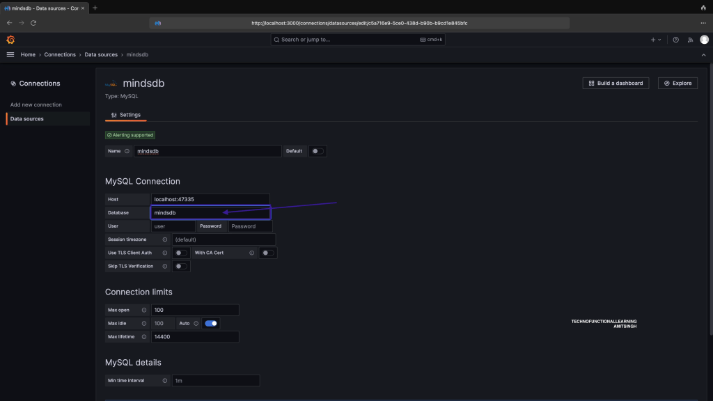Open the news RSS feed icon

[690, 40]
